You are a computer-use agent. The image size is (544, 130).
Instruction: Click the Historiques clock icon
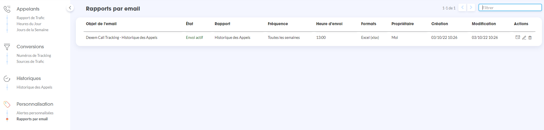(x=7, y=79)
